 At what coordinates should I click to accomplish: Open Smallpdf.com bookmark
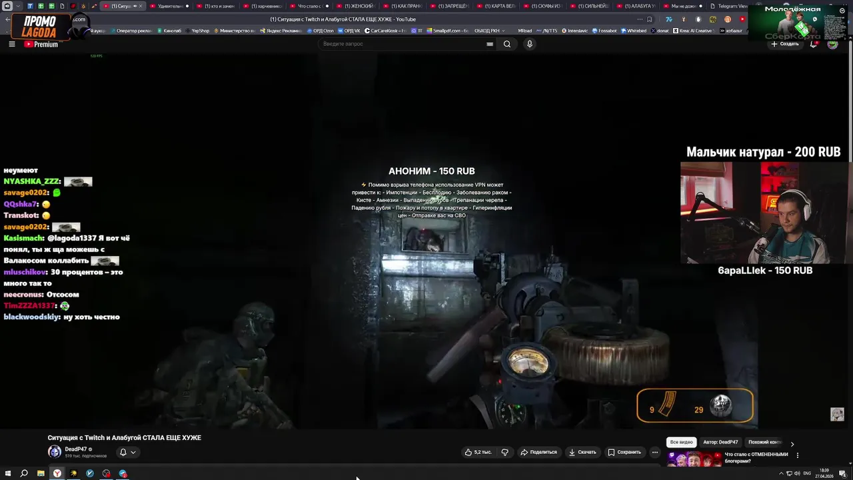[447, 31]
